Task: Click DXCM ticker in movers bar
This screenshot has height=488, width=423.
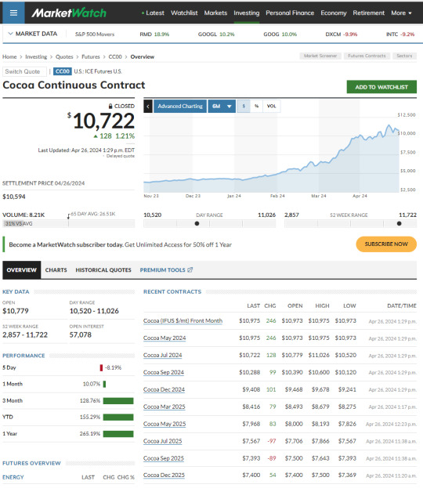Action: (341, 34)
